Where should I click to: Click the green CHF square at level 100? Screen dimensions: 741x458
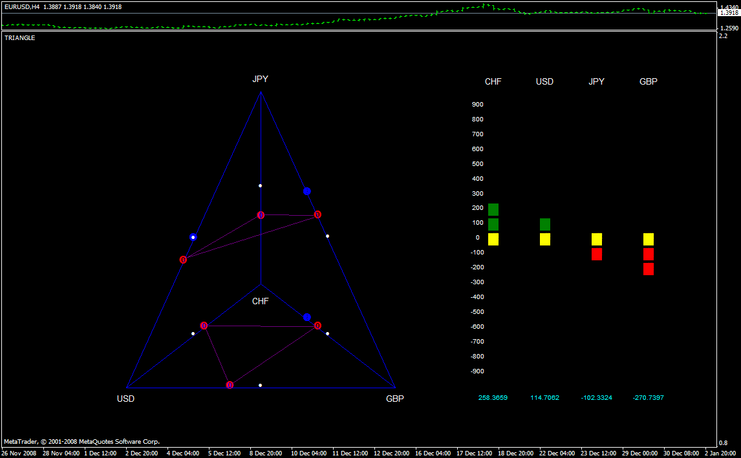(493, 224)
